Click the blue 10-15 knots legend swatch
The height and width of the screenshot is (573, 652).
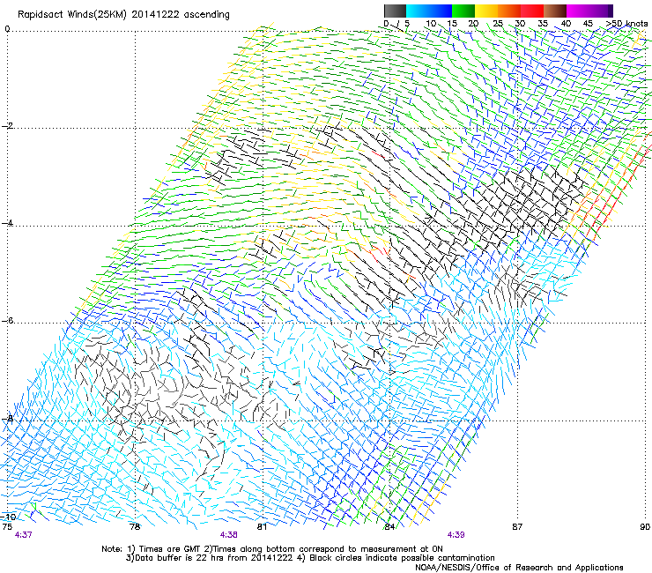(x=441, y=11)
